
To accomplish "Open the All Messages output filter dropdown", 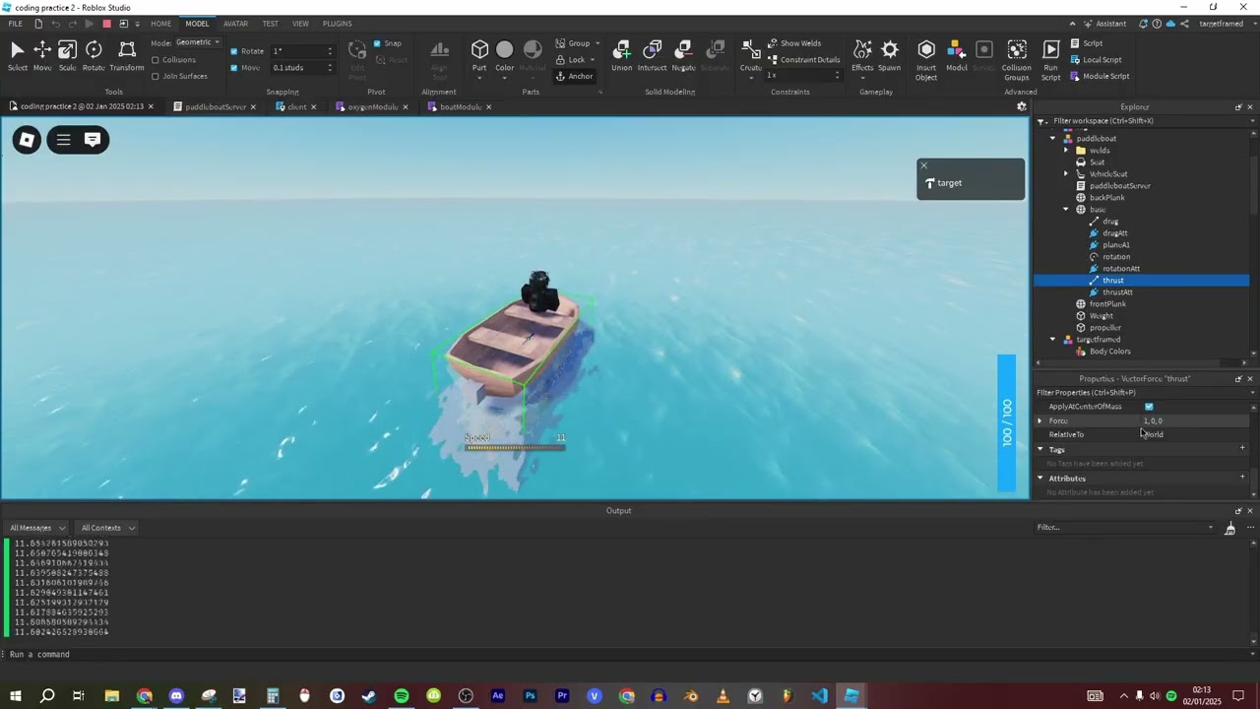I will (37, 528).
